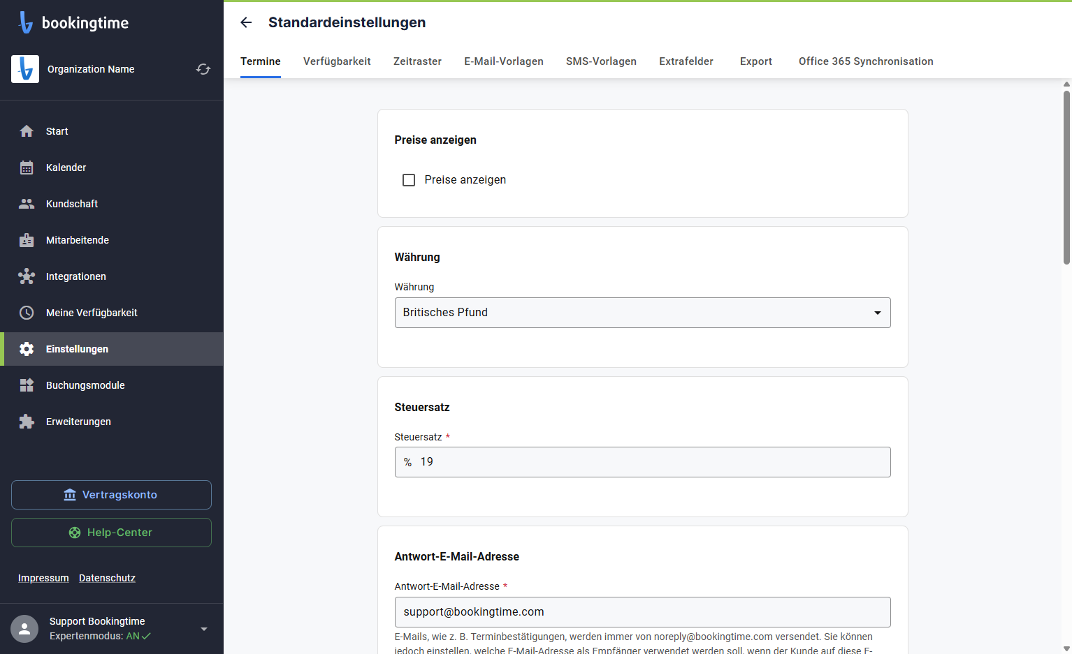Viewport: 1072px width, 654px height.
Task: Switch to the Verfügbarkeit tab
Action: [x=337, y=61]
